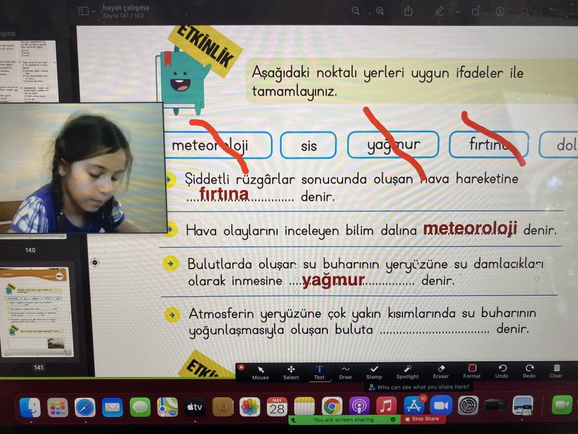578x434 pixels.
Task: Switch to the Mouse pointer tool
Action: pyautogui.click(x=260, y=371)
